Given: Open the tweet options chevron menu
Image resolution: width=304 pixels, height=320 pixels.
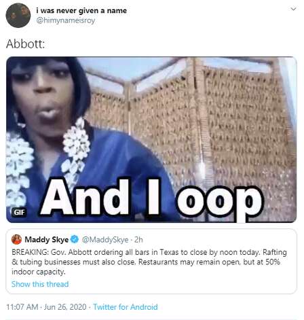Looking at the screenshot, I should coord(293,10).
